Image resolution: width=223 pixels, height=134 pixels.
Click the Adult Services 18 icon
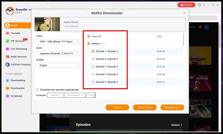coord(7,57)
